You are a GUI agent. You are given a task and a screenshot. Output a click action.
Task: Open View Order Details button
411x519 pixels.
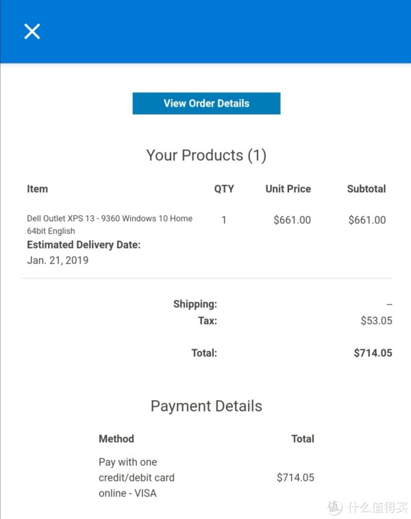click(206, 103)
